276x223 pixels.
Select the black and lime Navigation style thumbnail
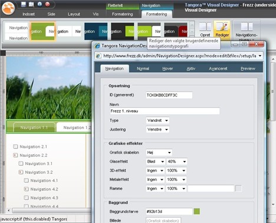tap(123, 31)
